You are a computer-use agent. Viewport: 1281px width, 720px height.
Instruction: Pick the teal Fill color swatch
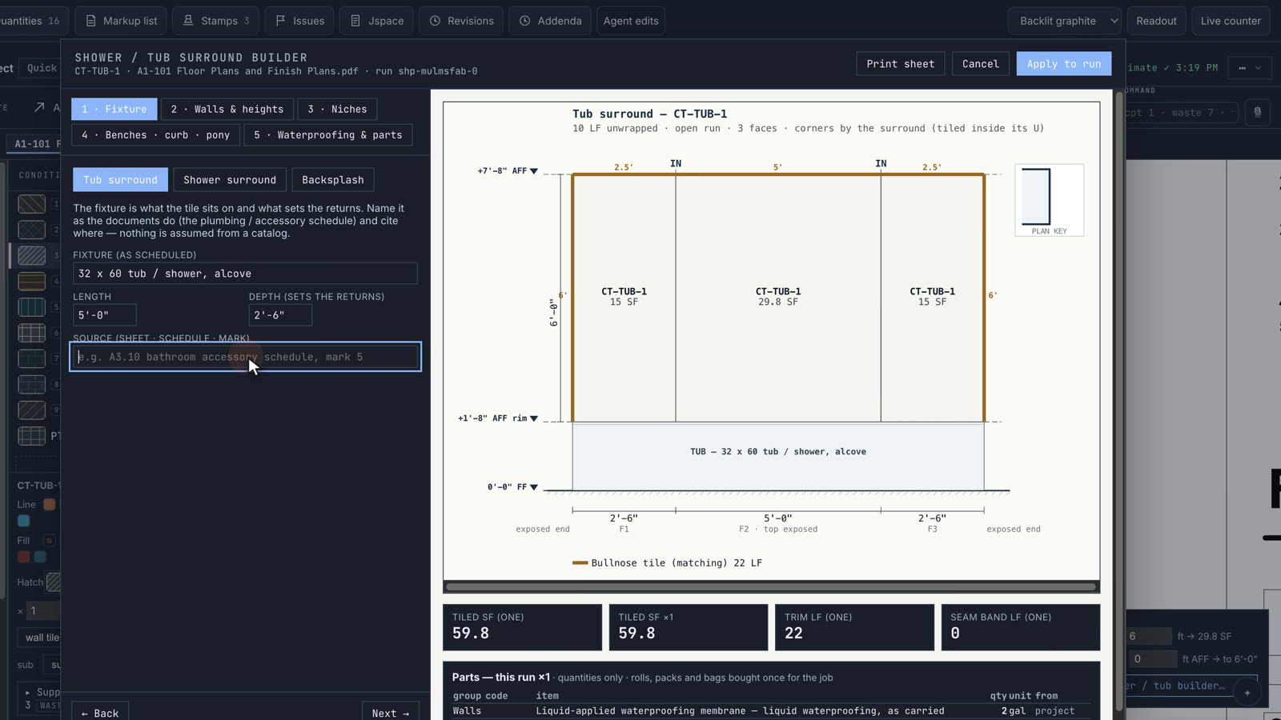40,557
